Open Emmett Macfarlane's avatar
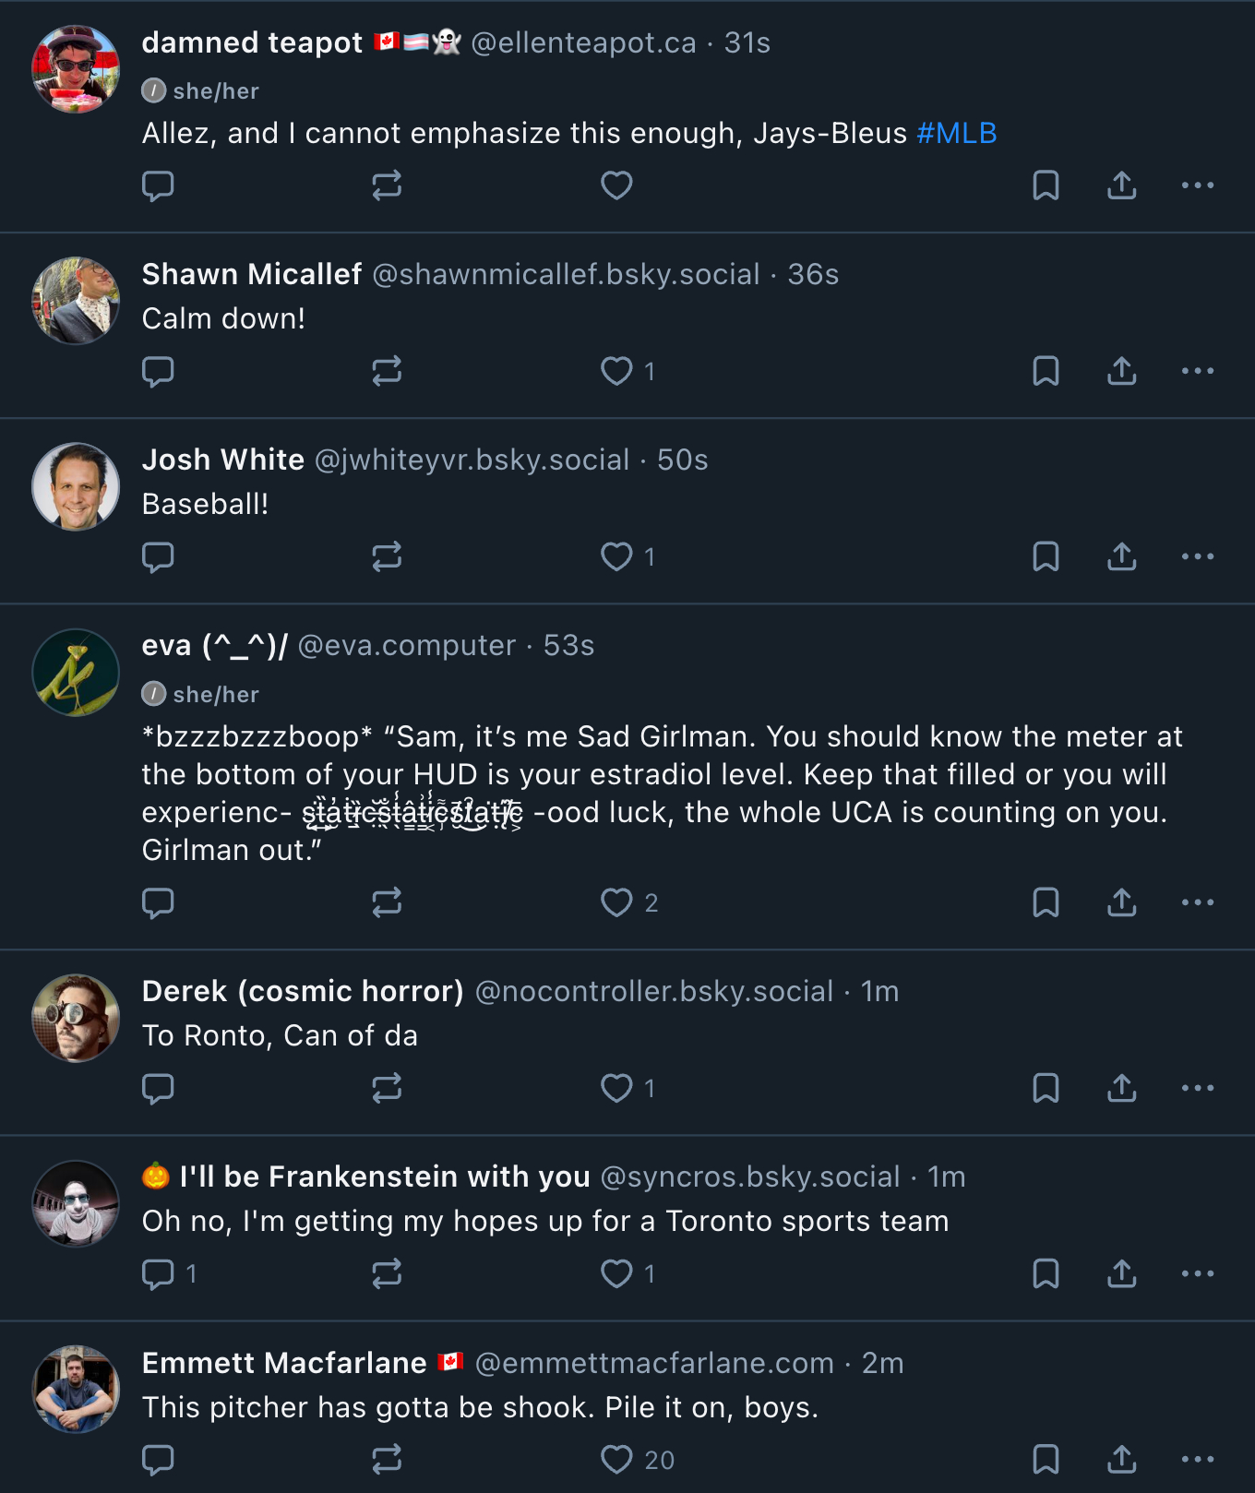This screenshot has width=1255, height=1493. (x=76, y=1389)
